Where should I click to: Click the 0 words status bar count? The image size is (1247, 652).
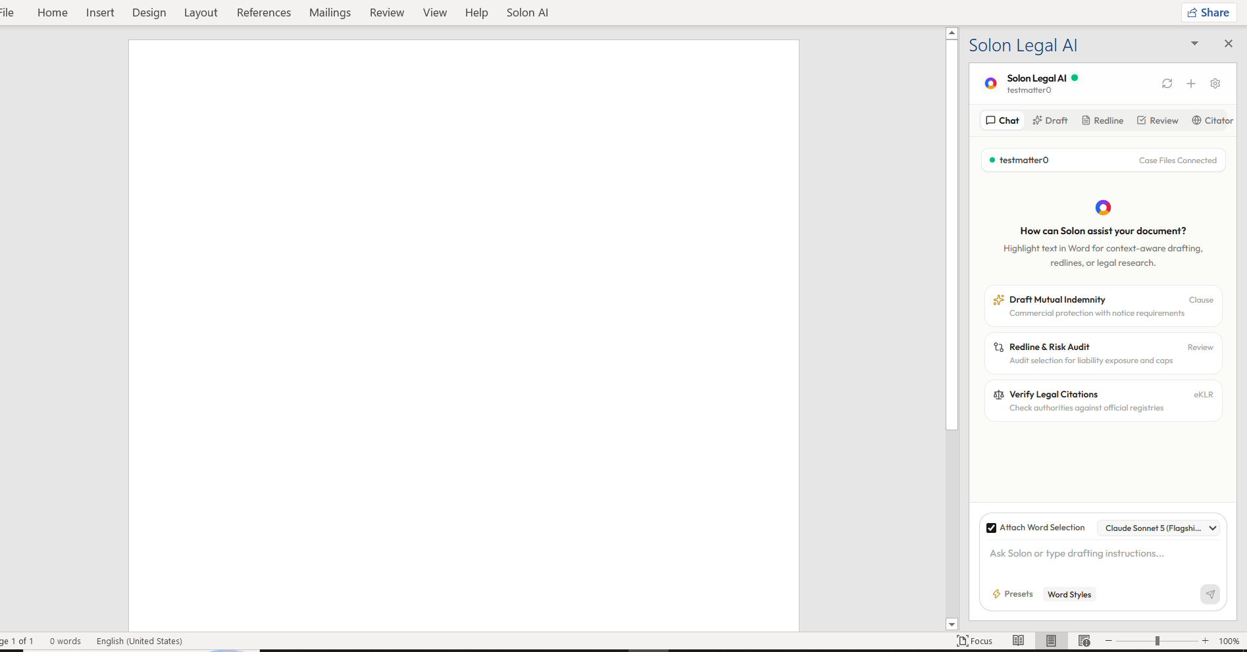point(65,641)
